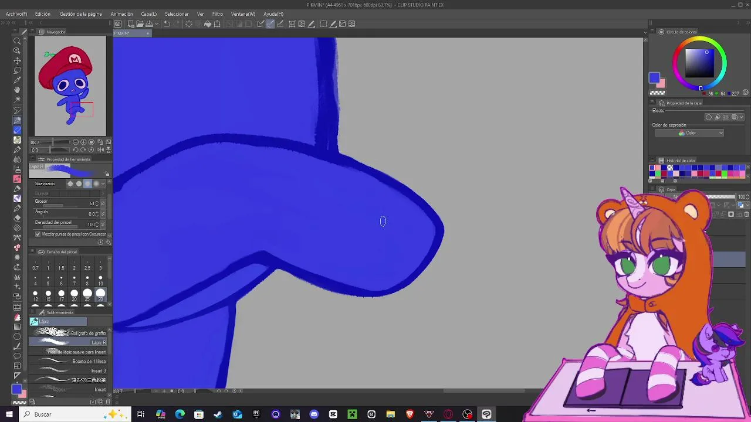The height and width of the screenshot is (422, 751).
Task: Select Lápiz R sub tool
Action: pyautogui.click(x=69, y=342)
